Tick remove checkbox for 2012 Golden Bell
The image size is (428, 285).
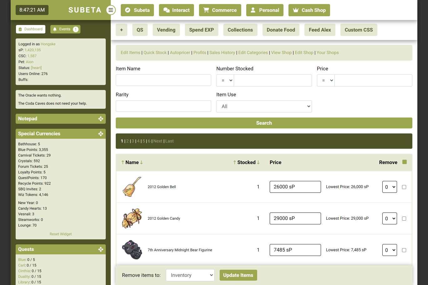(x=404, y=187)
